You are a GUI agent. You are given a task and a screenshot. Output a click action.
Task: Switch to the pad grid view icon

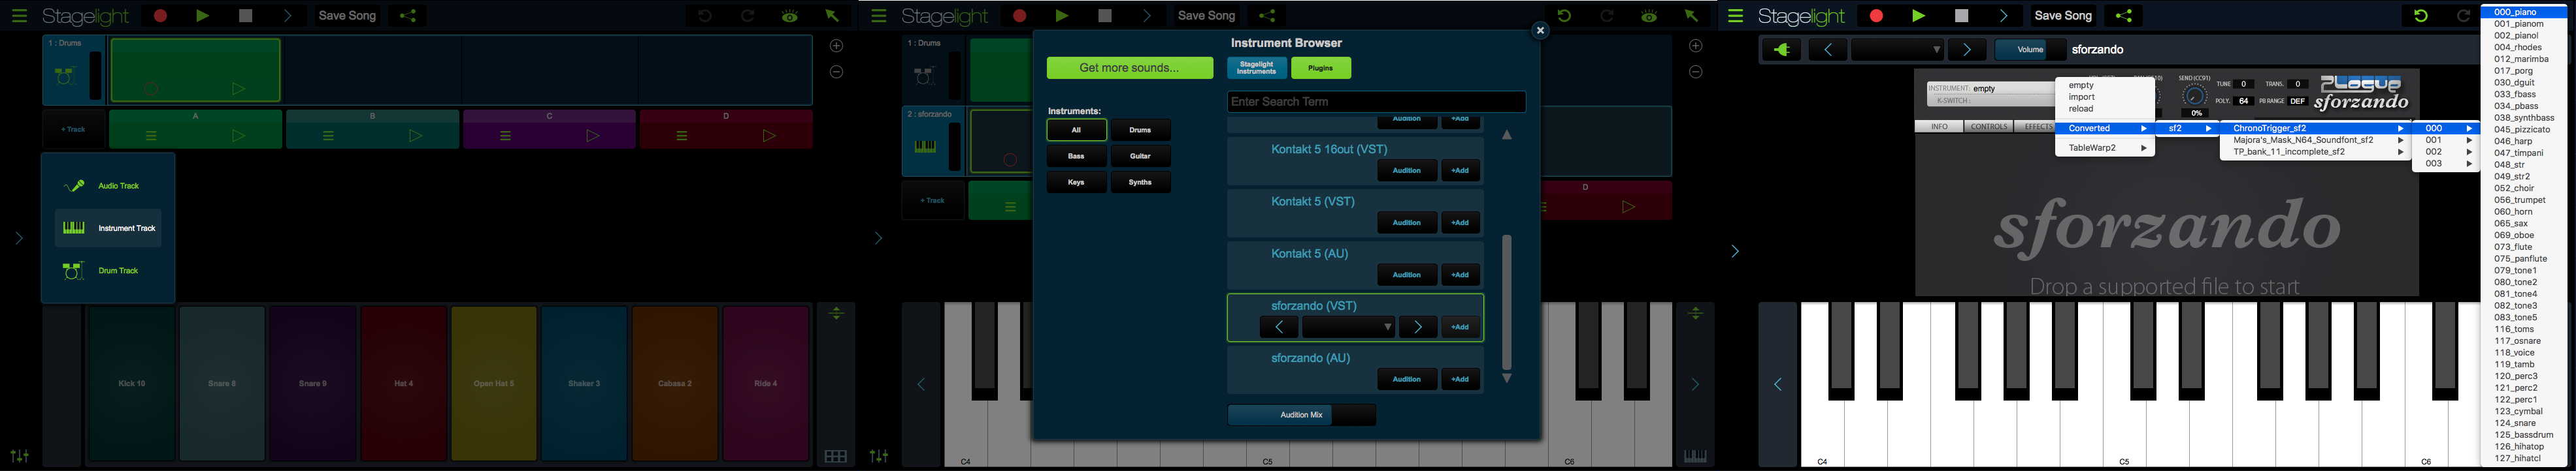[x=836, y=456]
